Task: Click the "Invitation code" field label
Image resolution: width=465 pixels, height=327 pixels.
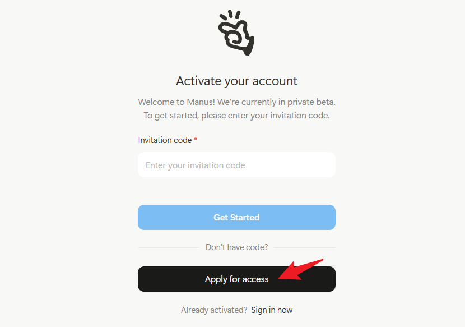Action: click(x=165, y=140)
